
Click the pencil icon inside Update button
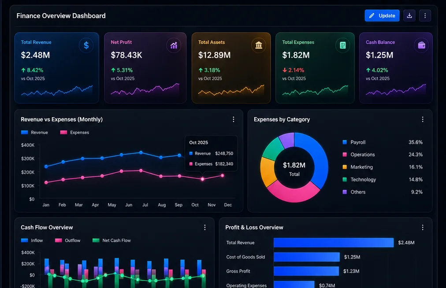(372, 16)
